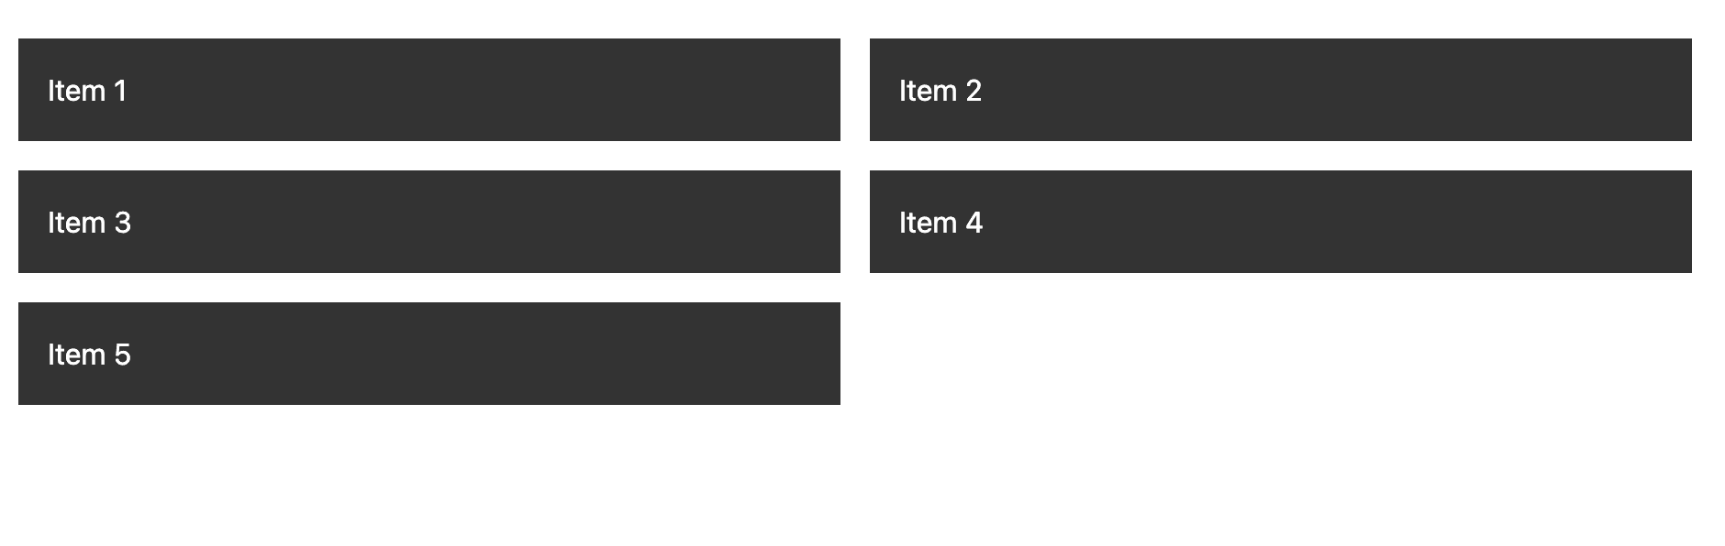The height and width of the screenshot is (546, 1725).
Task: Choose the Item 3 box
Action: [429, 222]
